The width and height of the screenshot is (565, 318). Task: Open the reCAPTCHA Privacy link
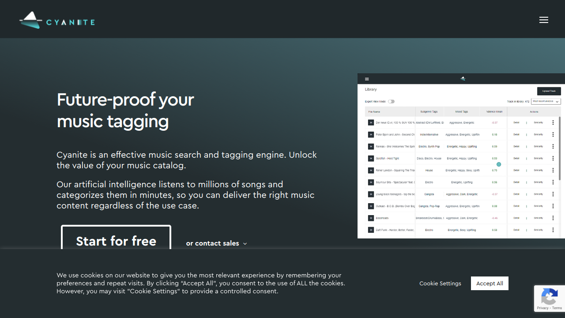tap(542, 308)
